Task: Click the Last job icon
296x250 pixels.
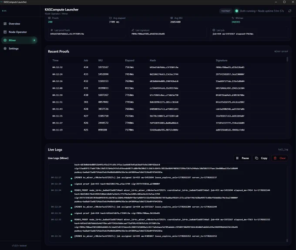Action: point(214,30)
